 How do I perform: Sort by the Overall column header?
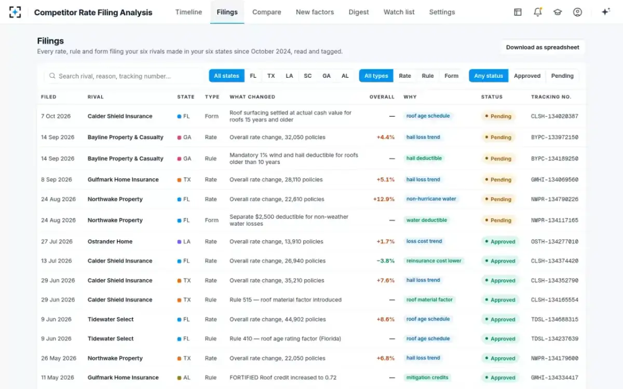(382, 97)
